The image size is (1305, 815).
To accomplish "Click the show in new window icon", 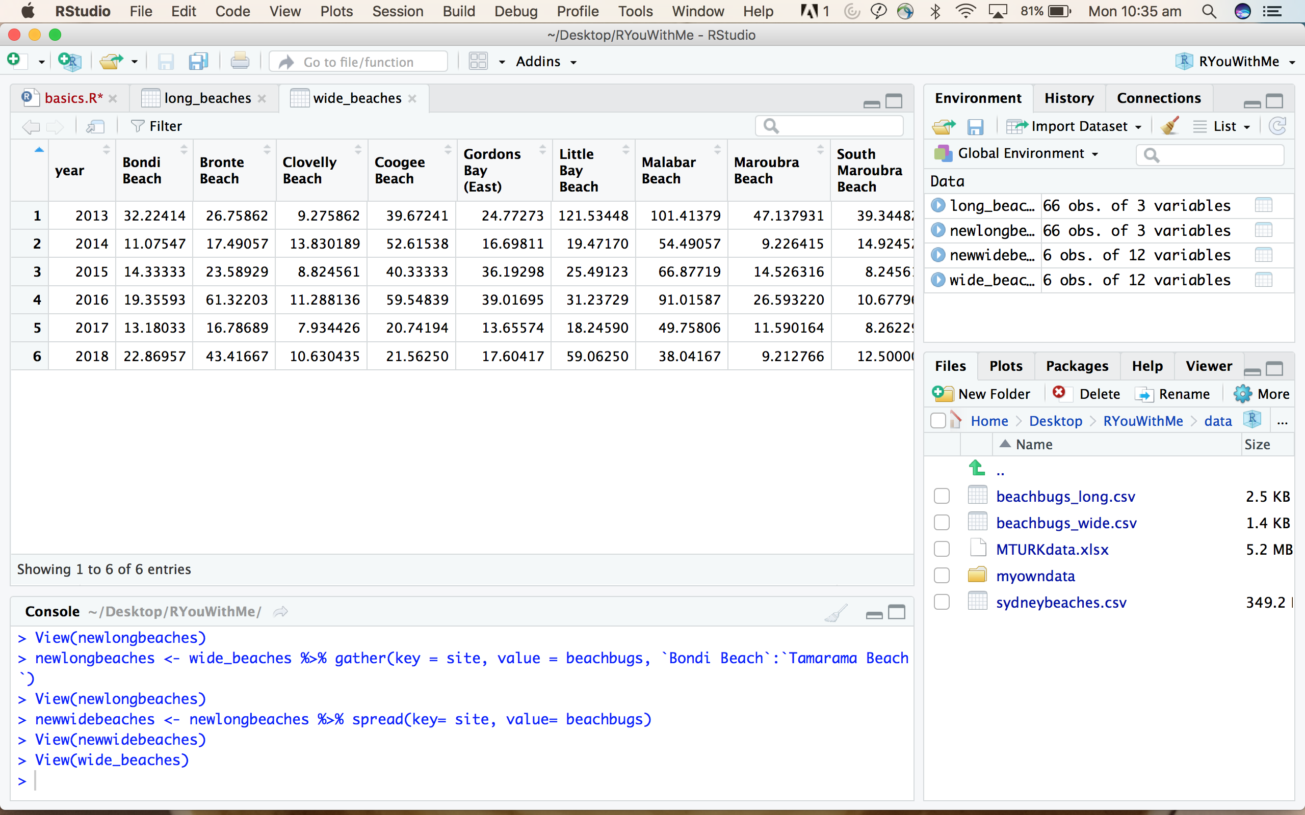I will pyautogui.click(x=95, y=126).
